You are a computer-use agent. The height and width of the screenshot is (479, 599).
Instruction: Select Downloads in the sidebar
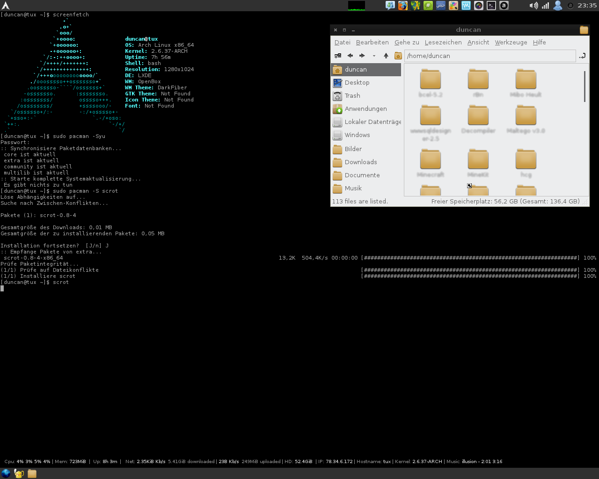coord(360,162)
